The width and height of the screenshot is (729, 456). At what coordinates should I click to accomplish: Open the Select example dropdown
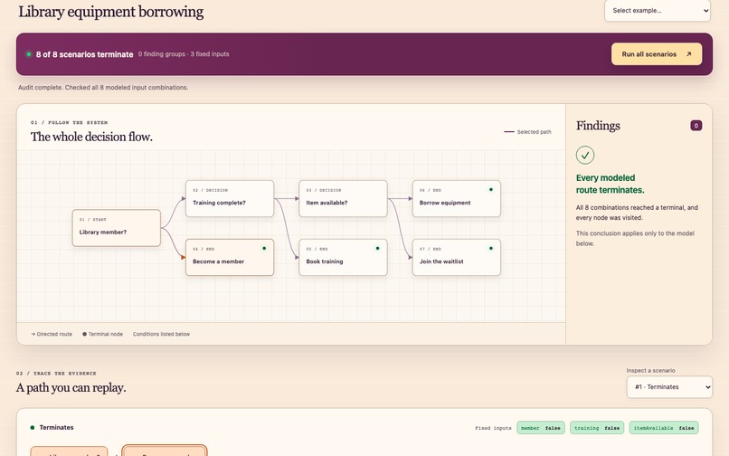(x=658, y=10)
